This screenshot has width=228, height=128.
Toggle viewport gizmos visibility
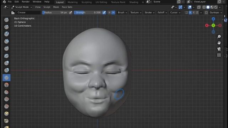(x=181, y=7)
